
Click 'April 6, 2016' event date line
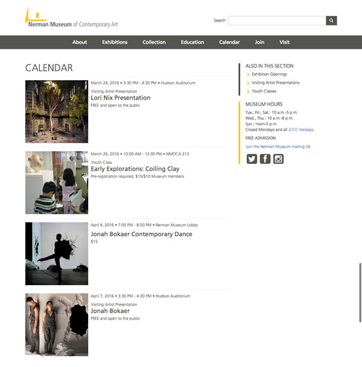coord(144,225)
